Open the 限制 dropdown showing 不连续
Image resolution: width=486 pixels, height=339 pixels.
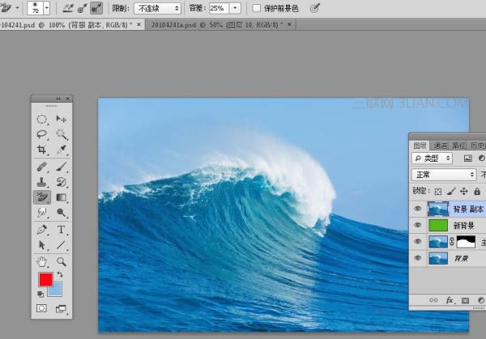tap(157, 8)
